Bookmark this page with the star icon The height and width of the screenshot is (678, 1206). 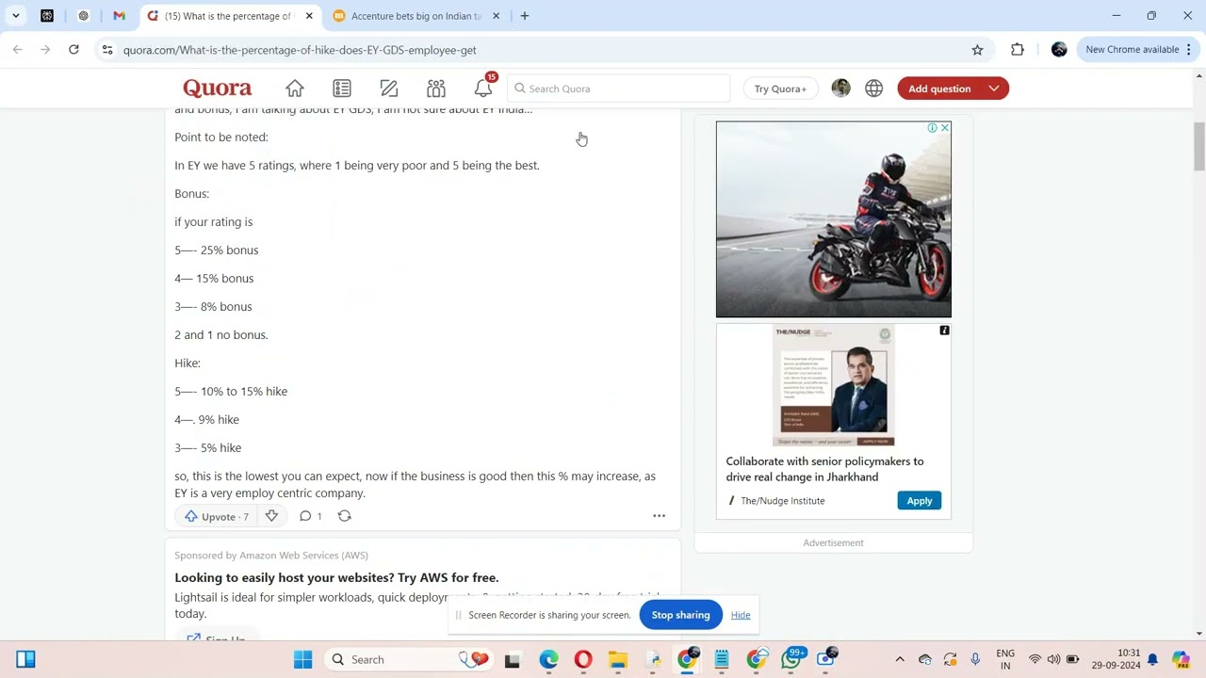(x=977, y=50)
